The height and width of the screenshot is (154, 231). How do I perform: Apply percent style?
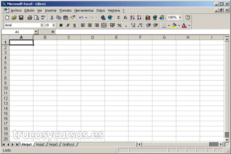119,25
